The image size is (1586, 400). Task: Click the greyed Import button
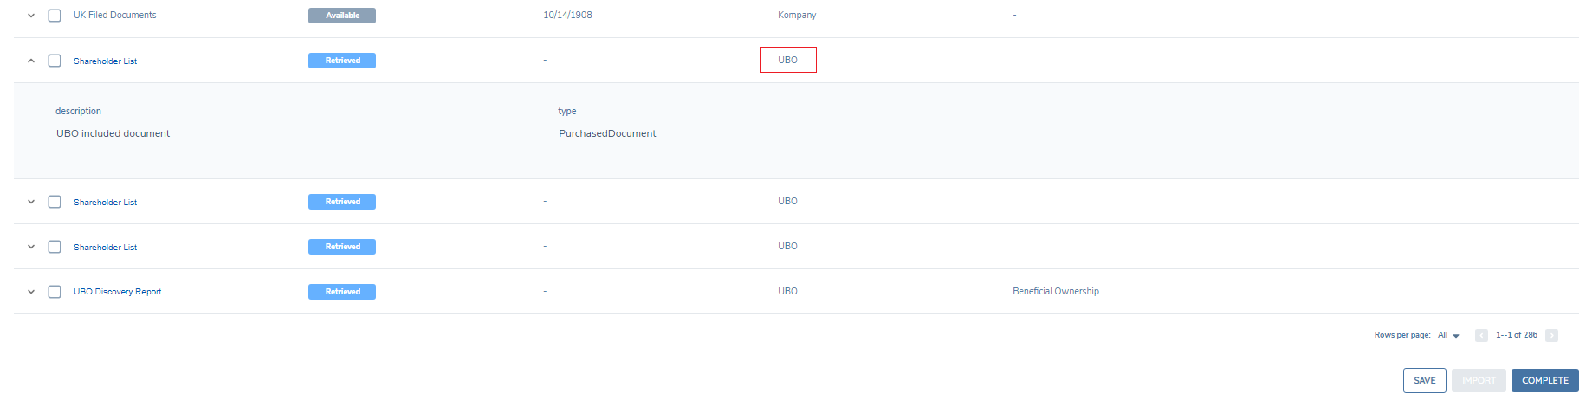[x=1479, y=380]
